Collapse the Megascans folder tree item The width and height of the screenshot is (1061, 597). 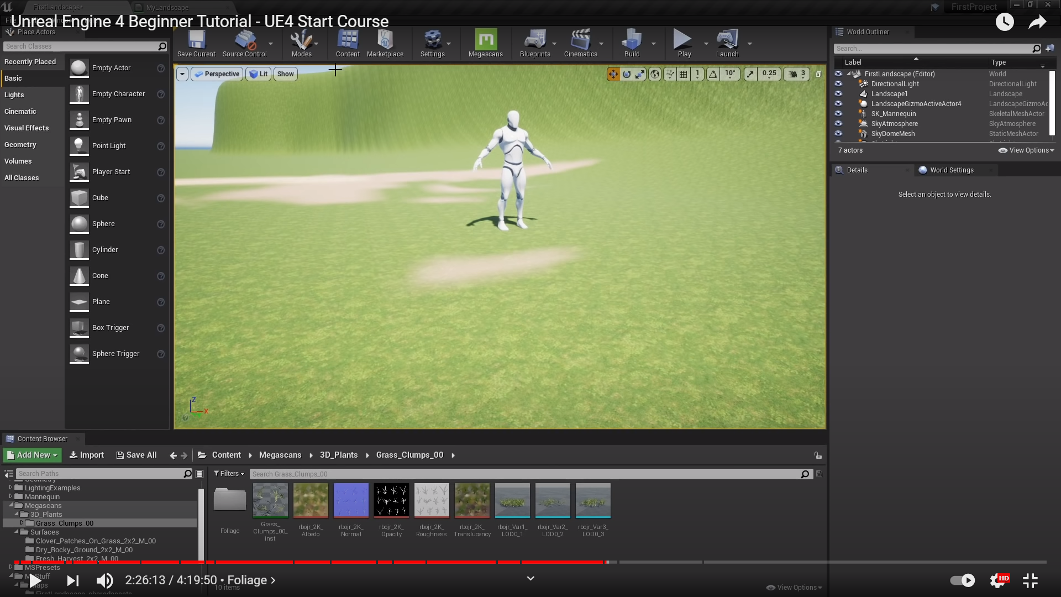[11, 505]
